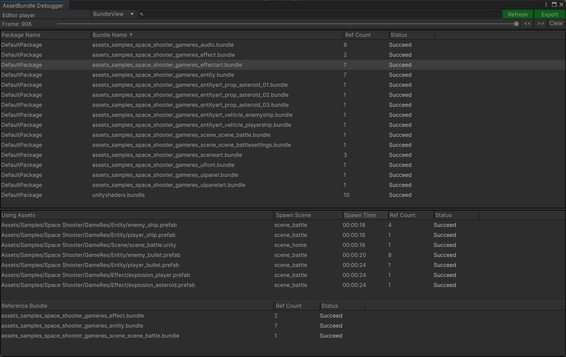566x357 pixels.
Task: Clear the debug frames
Action: pos(556,23)
